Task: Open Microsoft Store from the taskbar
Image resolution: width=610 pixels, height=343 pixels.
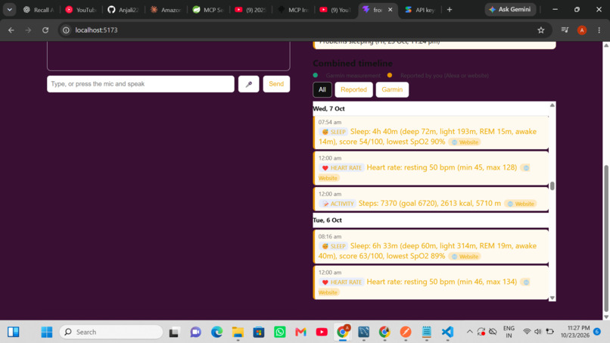Action: pyautogui.click(x=259, y=332)
